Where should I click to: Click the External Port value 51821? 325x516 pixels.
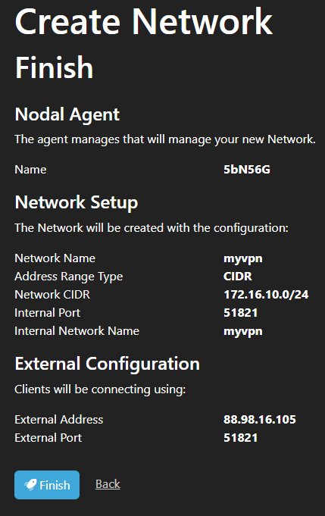pos(240,438)
